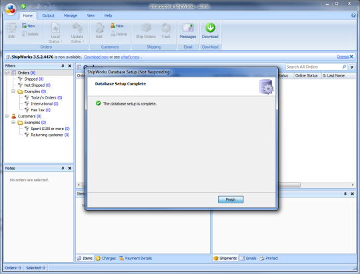Collapse the Examples folder under Orders
This screenshot has height=274, width=360.
[13, 91]
